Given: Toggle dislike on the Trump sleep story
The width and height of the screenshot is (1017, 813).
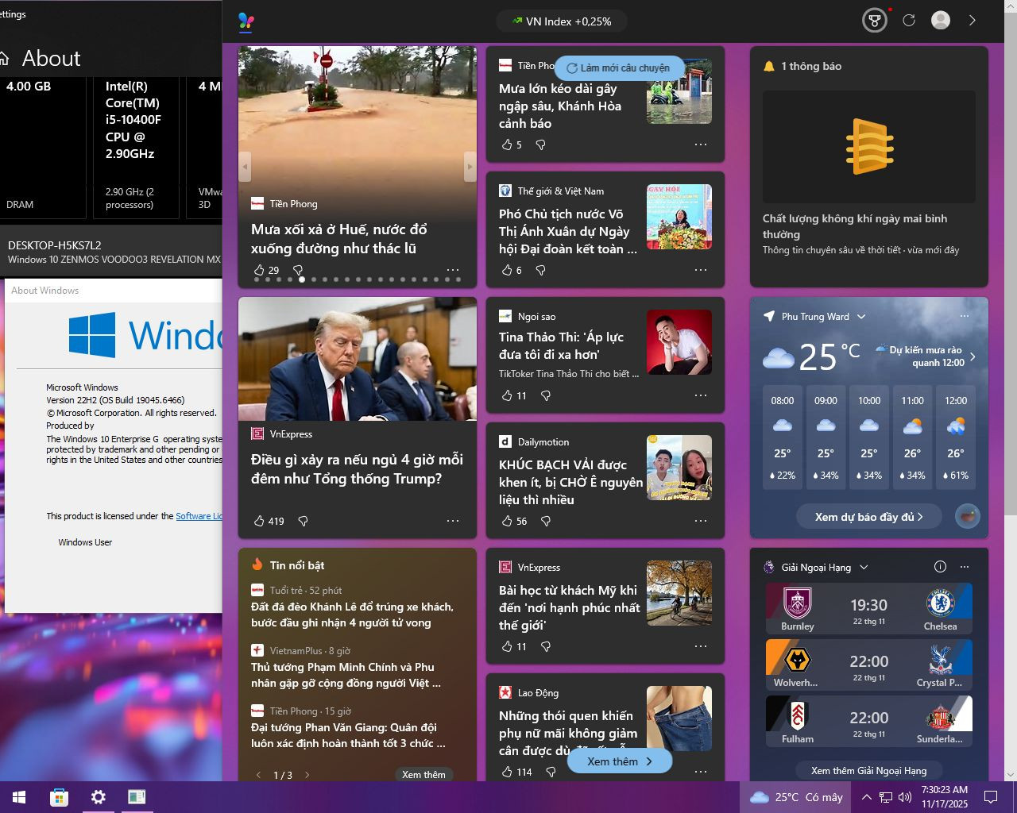Looking at the screenshot, I should [303, 521].
